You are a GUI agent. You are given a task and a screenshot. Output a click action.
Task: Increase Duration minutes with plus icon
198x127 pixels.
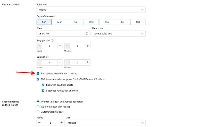click(x=87, y=62)
